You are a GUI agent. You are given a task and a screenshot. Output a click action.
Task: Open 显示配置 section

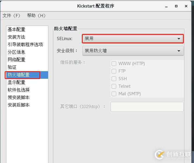[27, 82]
